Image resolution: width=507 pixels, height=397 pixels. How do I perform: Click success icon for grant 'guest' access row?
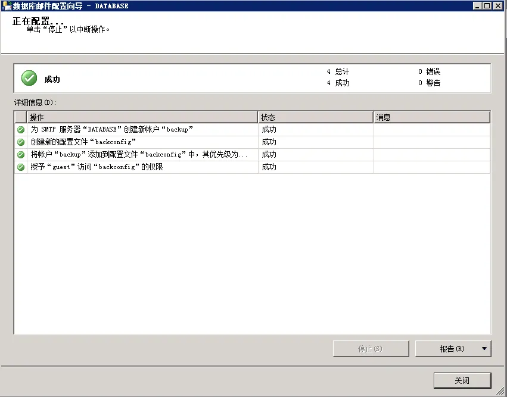coord(21,167)
